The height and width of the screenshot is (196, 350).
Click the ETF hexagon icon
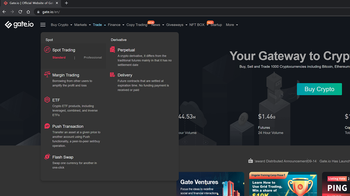pos(47,100)
